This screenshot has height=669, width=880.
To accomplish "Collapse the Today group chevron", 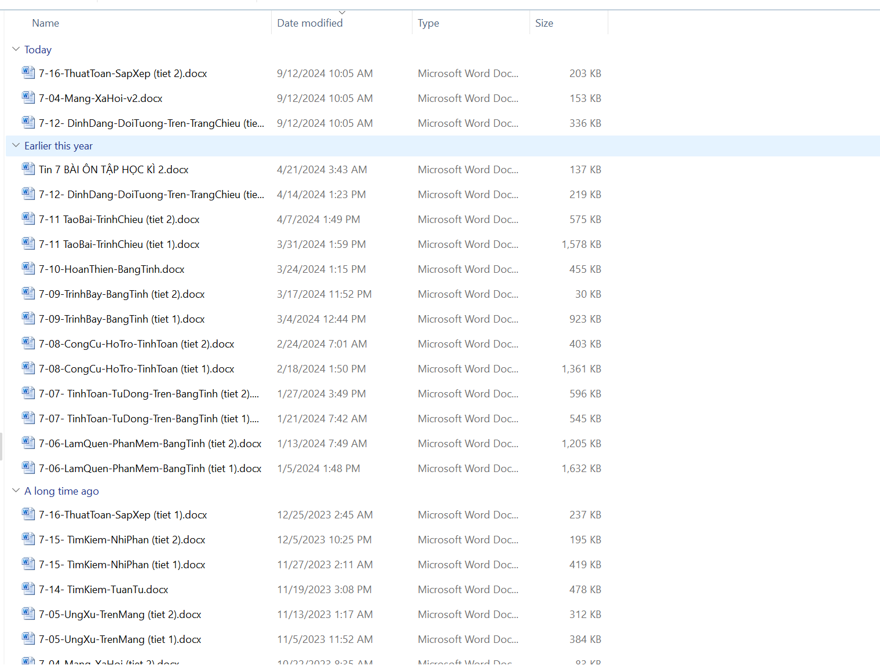I will pyautogui.click(x=16, y=49).
